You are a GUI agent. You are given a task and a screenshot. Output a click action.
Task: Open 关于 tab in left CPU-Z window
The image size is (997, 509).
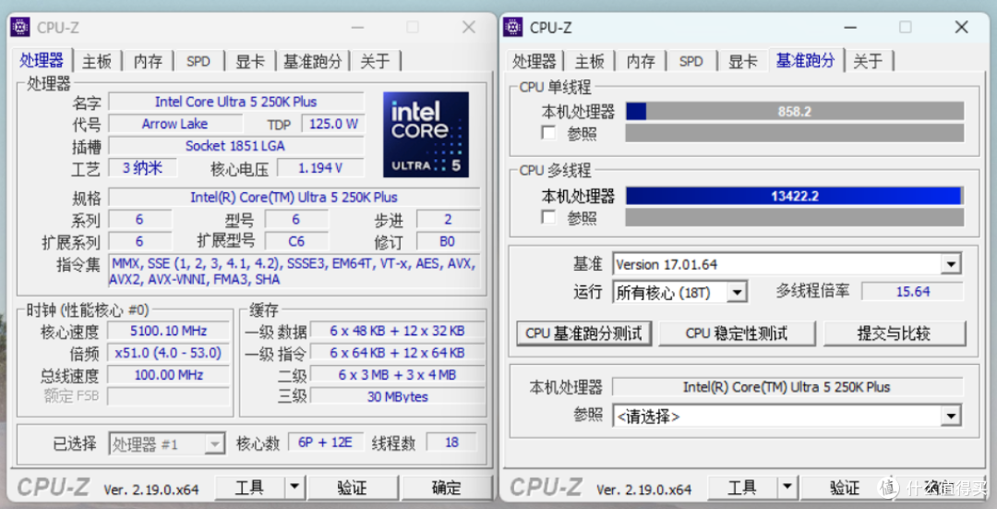tap(375, 61)
